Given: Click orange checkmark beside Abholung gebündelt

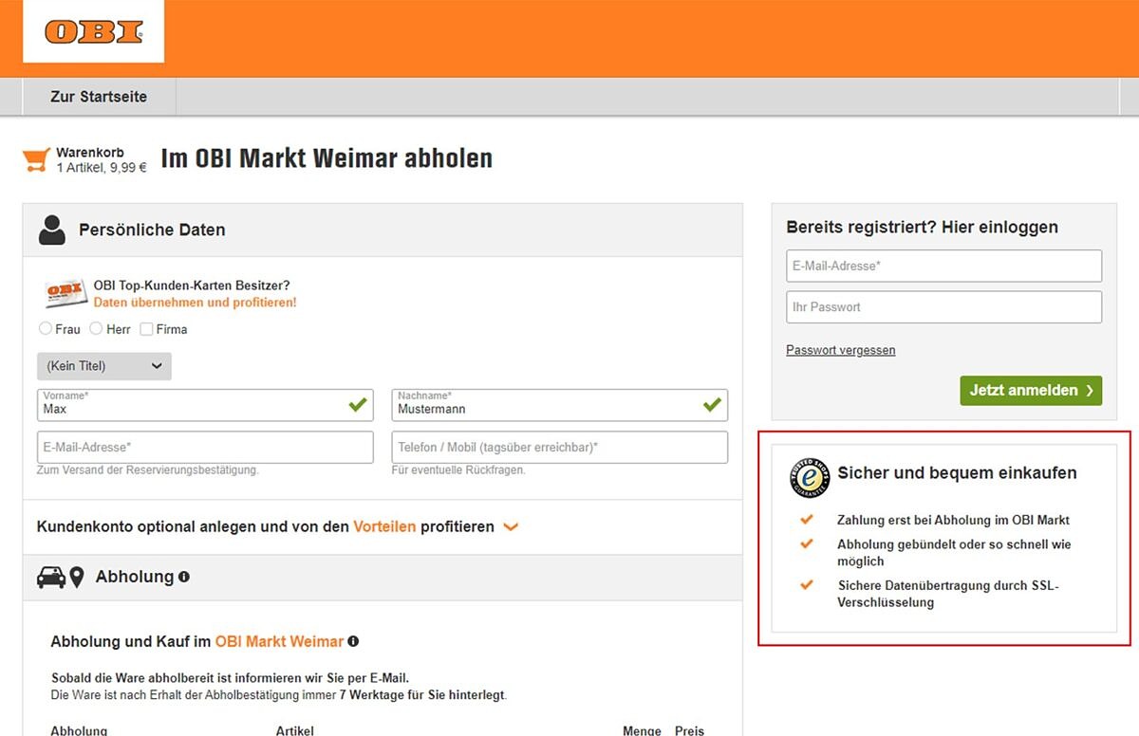Looking at the screenshot, I should 807,543.
